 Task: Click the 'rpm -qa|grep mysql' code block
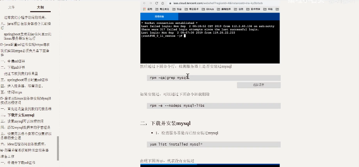click(214, 78)
